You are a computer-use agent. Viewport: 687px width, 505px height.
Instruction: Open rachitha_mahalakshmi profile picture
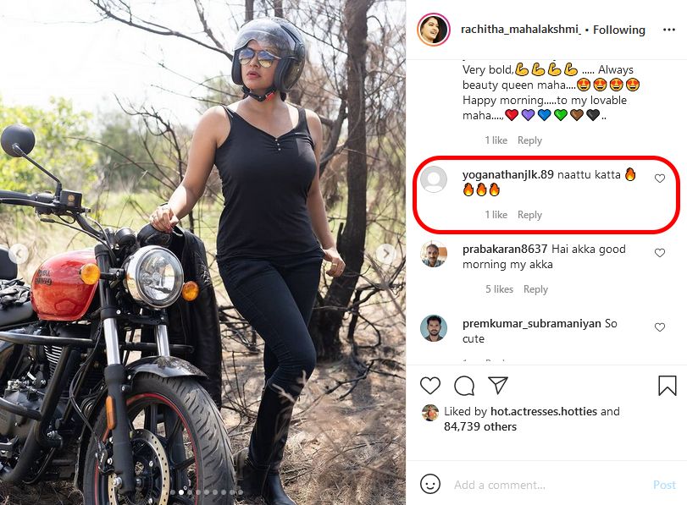point(433,30)
